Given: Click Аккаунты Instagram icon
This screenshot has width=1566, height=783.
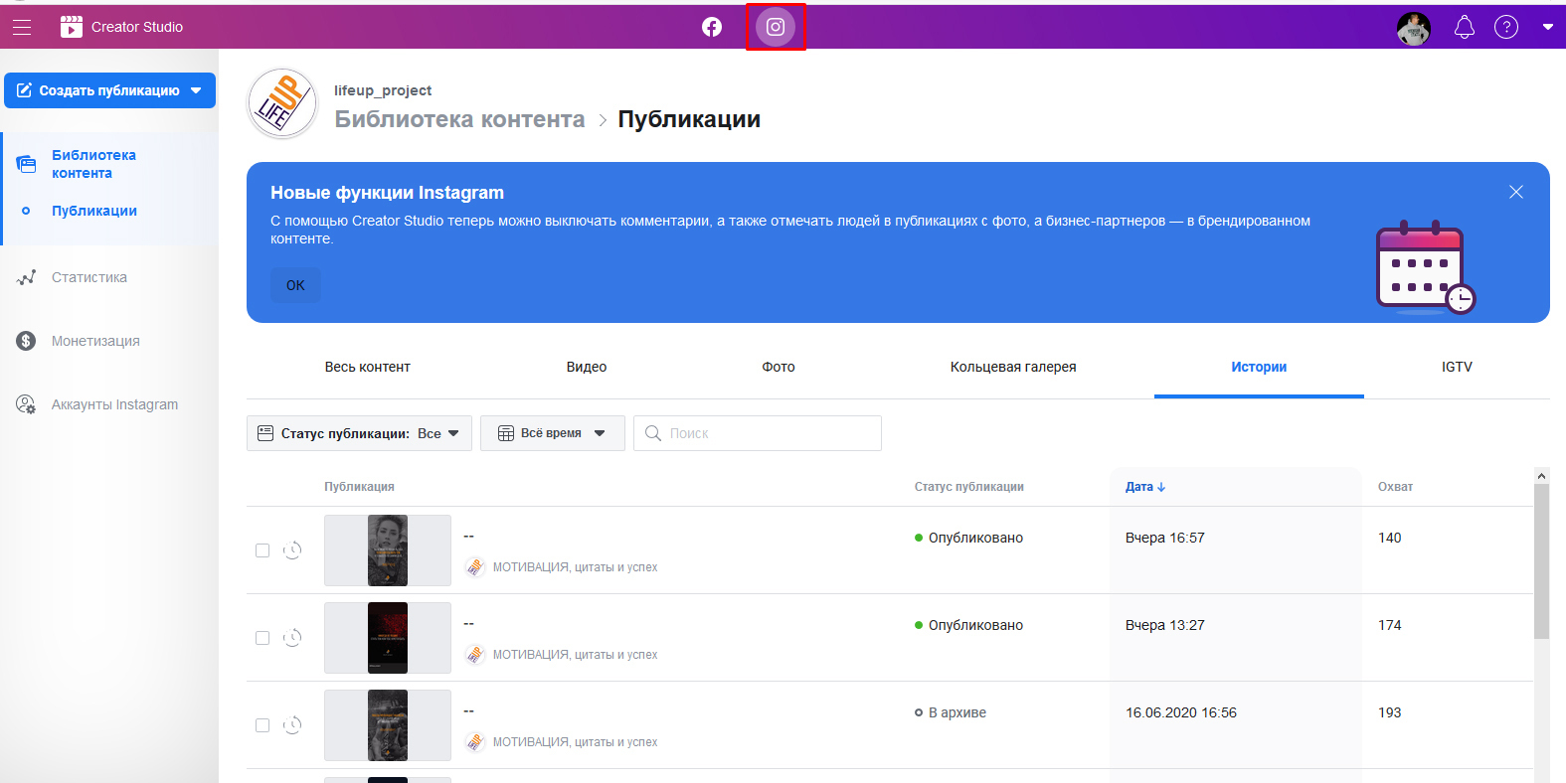Looking at the screenshot, I should (26, 404).
